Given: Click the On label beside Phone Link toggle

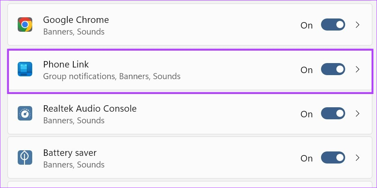Looking at the screenshot, I should 307,70.
